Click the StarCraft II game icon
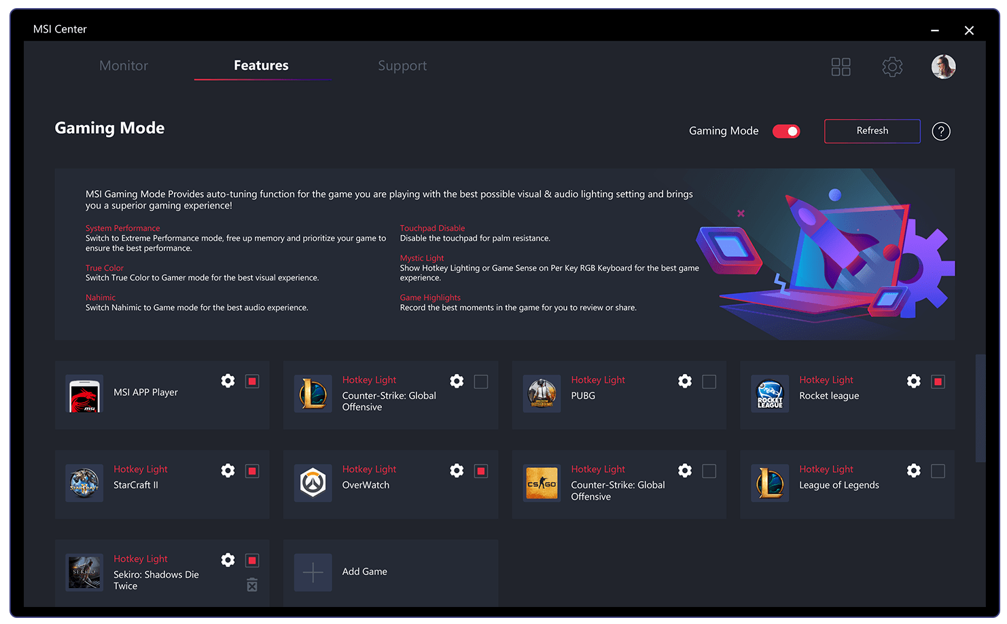 (x=84, y=483)
